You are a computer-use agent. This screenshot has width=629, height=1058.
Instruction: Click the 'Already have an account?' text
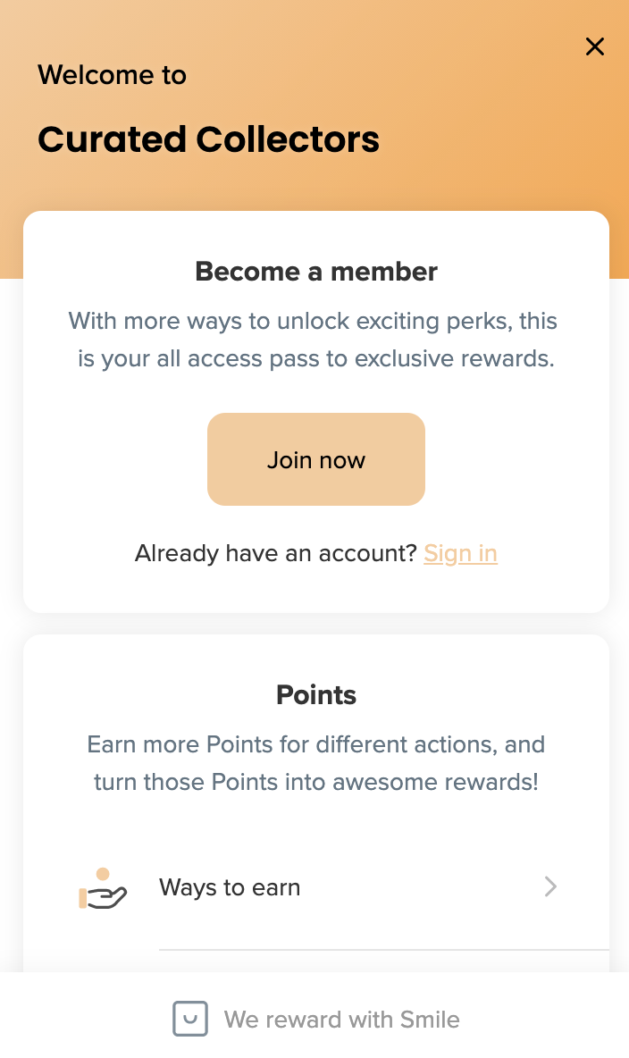[x=276, y=553]
